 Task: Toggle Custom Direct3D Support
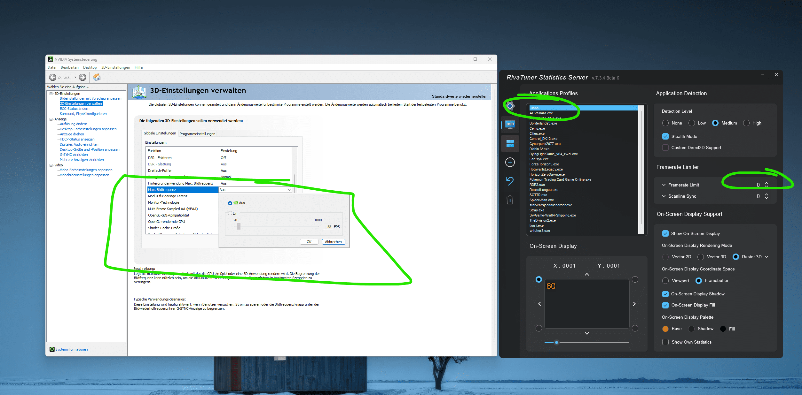pos(665,148)
